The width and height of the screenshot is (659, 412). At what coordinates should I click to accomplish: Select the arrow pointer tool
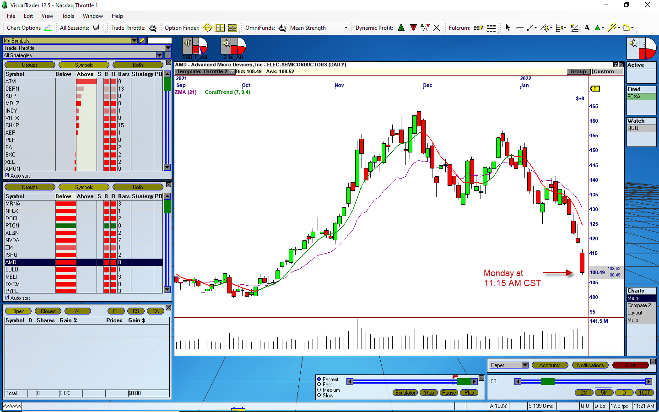pos(508,28)
